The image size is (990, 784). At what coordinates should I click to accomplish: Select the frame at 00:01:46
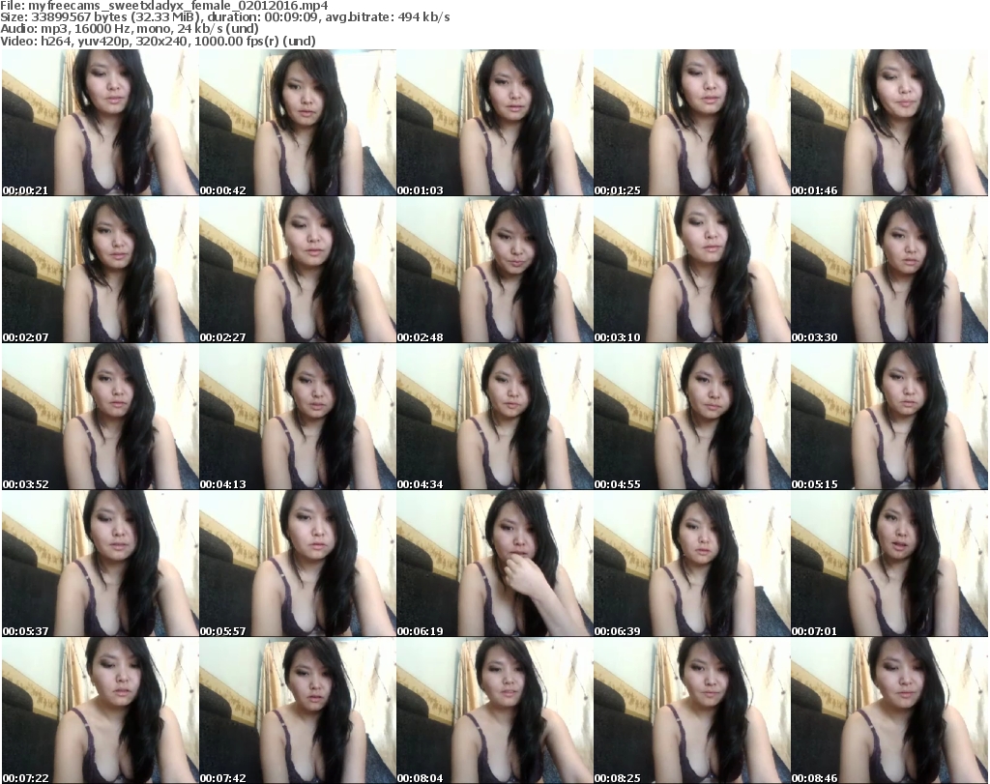coord(889,123)
